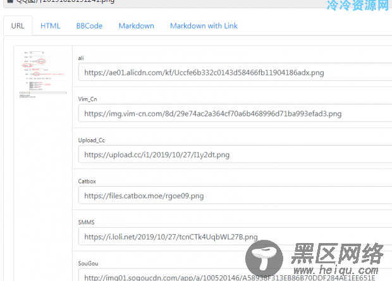Screen dimensions: 392x281
Task: Open the Markdown with Link tab
Action: click(204, 26)
